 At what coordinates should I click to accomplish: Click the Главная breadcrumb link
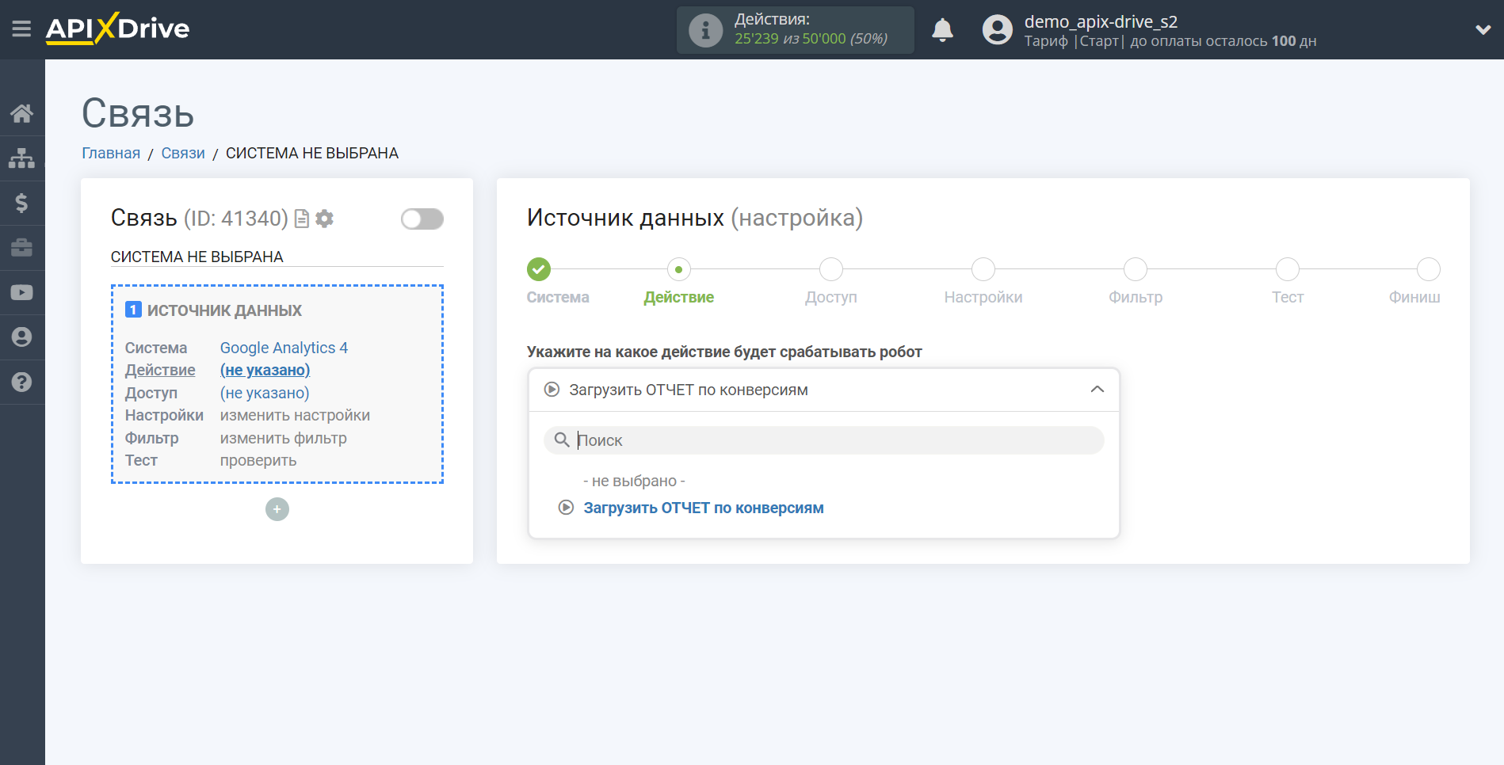[111, 153]
